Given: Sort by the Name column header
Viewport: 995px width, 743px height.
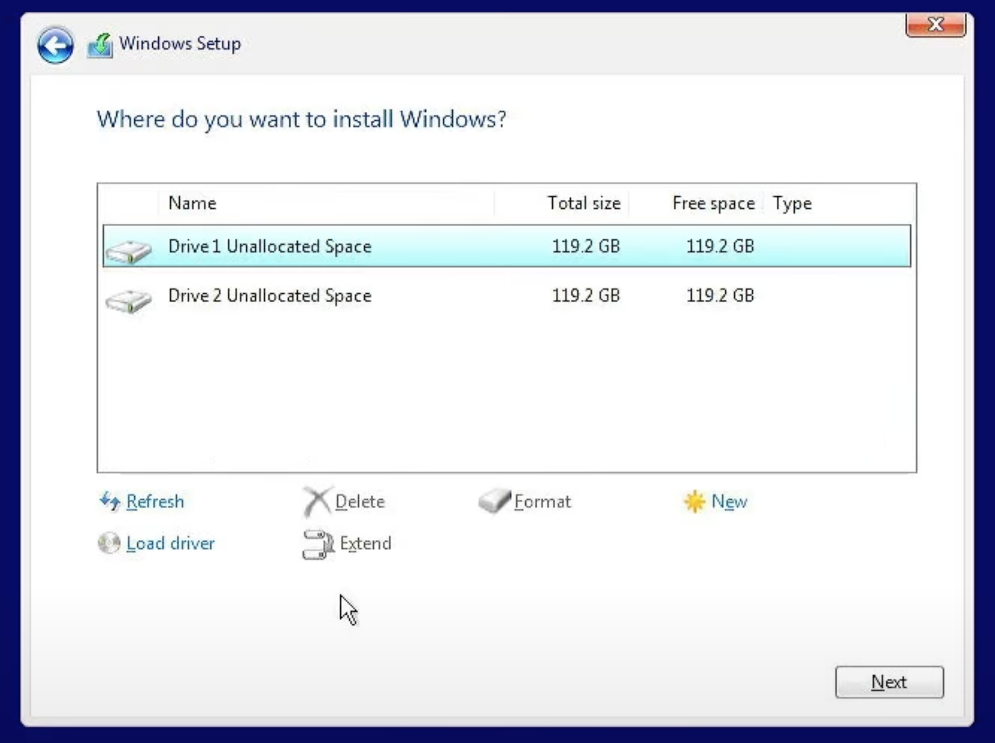Looking at the screenshot, I should coord(193,203).
